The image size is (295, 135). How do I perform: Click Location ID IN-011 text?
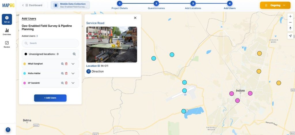97,66
